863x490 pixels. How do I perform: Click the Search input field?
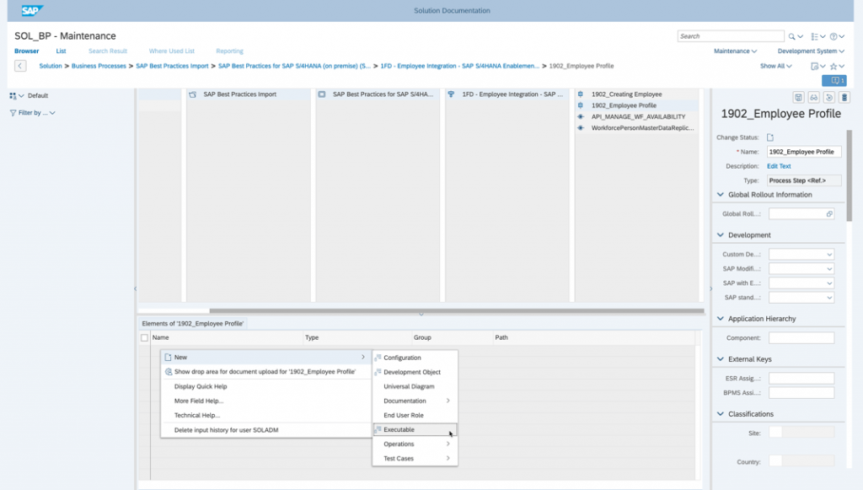[x=731, y=36]
